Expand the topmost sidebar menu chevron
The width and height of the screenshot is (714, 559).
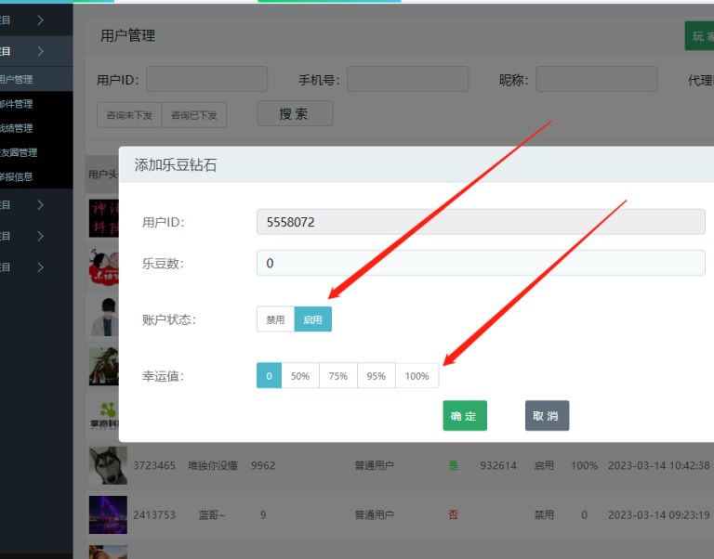coord(40,19)
